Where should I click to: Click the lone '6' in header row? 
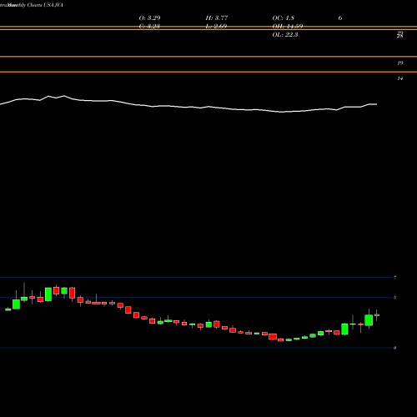pyautogui.click(x=340, y=18)
